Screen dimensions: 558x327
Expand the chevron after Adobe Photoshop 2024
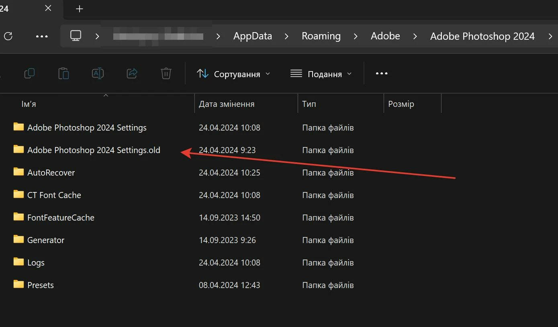[x=550, y=36]
